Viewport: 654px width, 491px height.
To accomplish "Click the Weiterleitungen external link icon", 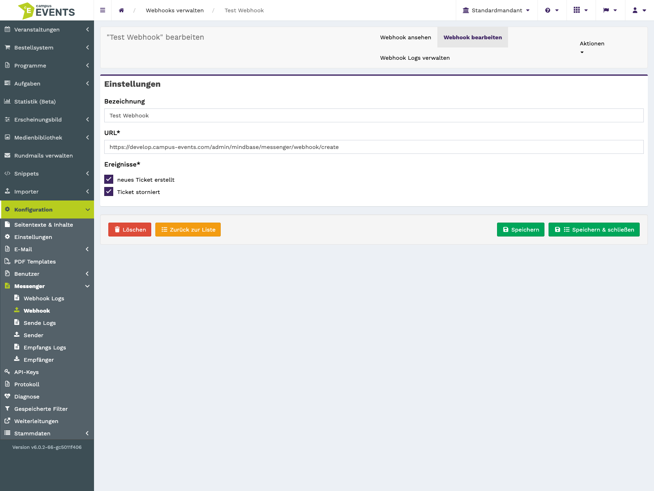I will (x=7, y=421).
